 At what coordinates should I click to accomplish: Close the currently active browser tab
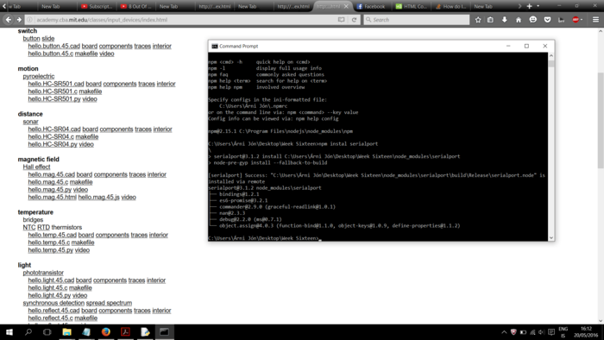coord(346,6)
